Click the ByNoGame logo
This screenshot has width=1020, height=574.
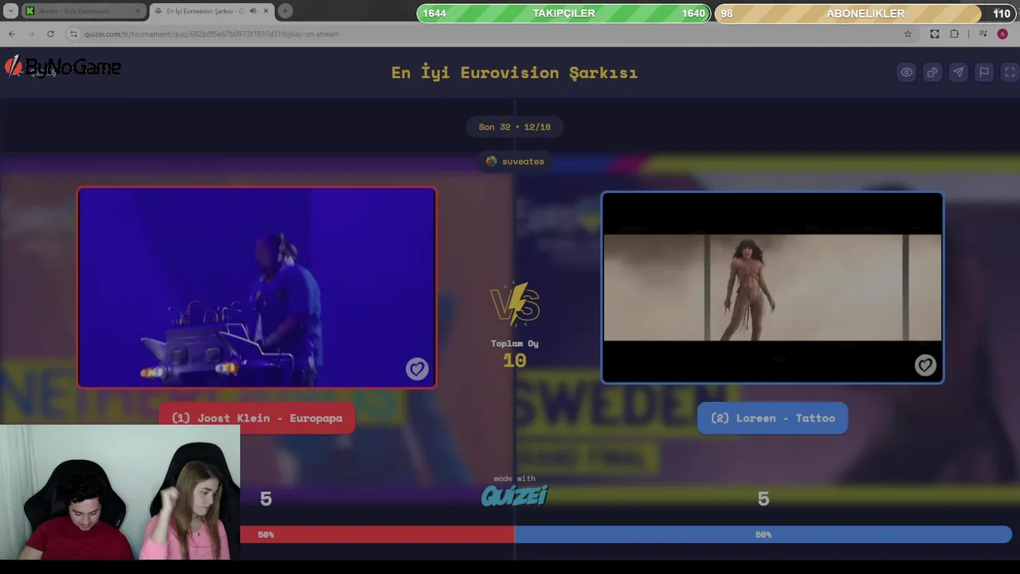click(63, 68)
